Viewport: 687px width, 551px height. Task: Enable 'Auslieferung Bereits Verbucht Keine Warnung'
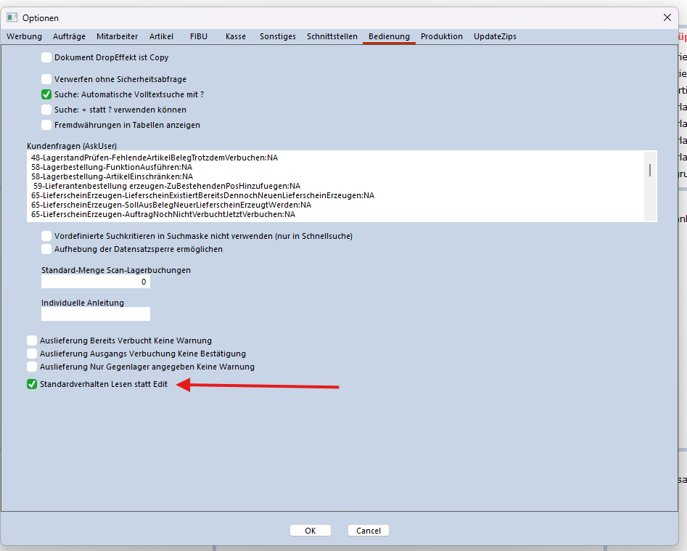pyautogui.click(x=31, y=340)
